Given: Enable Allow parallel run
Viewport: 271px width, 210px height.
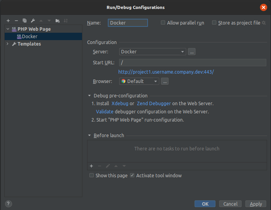Looking at the screenshot, I should [163, 23].
